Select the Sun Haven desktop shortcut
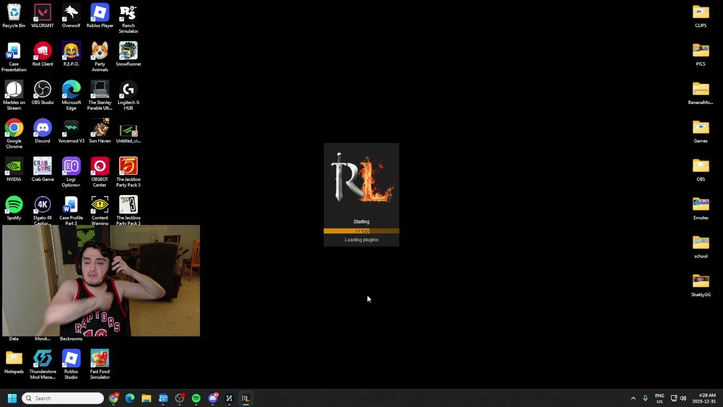 [x=99, y=131]
